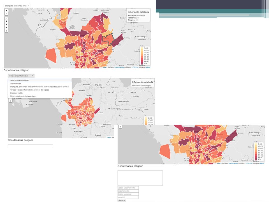Click the 25–35 legend swatch on top map

coord(142,52)
